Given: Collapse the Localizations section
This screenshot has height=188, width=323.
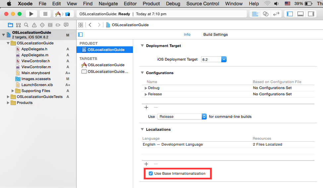Looking at the screenshot, I should (x=142, y=129).
